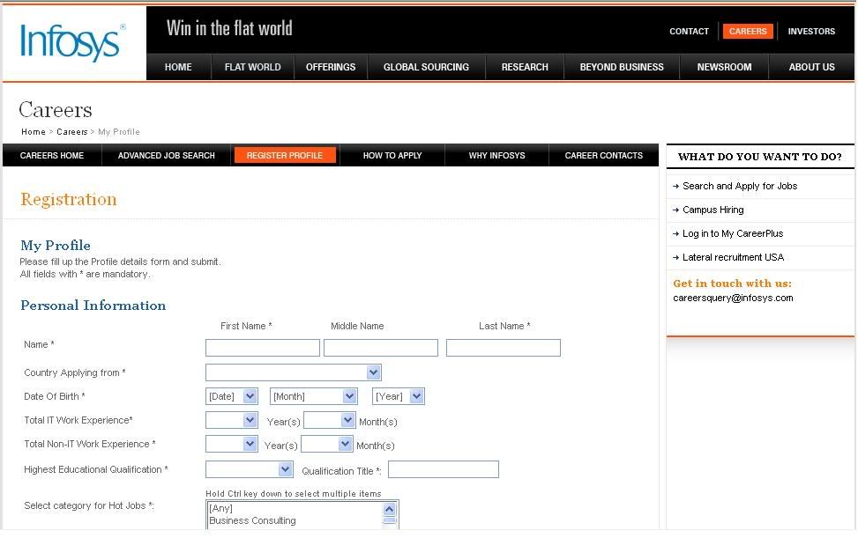Viewport: 858px width, 538px height.
Task: Open the Contact link in header
Action: tap(689, 32)
